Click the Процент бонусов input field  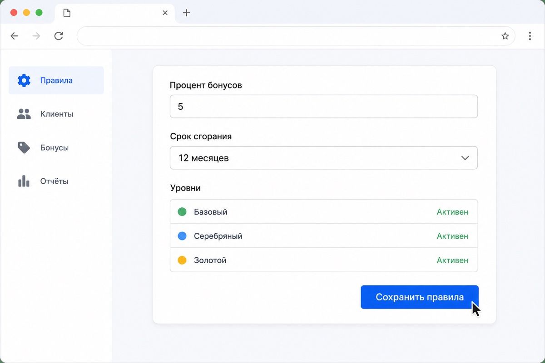[324, 106]
